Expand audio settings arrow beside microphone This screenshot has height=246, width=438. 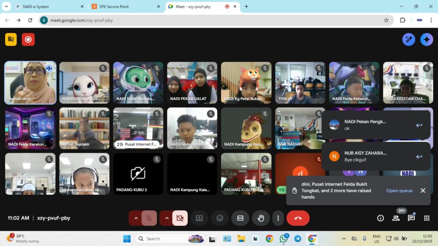136,218
